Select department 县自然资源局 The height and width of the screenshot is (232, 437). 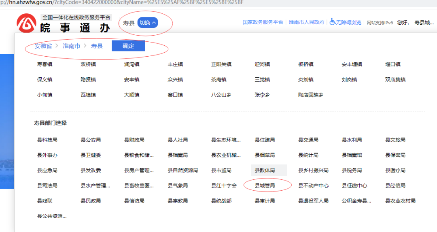point(182,170)
